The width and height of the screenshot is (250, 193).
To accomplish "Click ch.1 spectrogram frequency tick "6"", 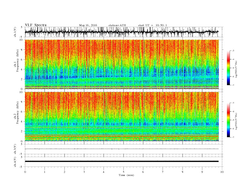I will pos(22,60).
